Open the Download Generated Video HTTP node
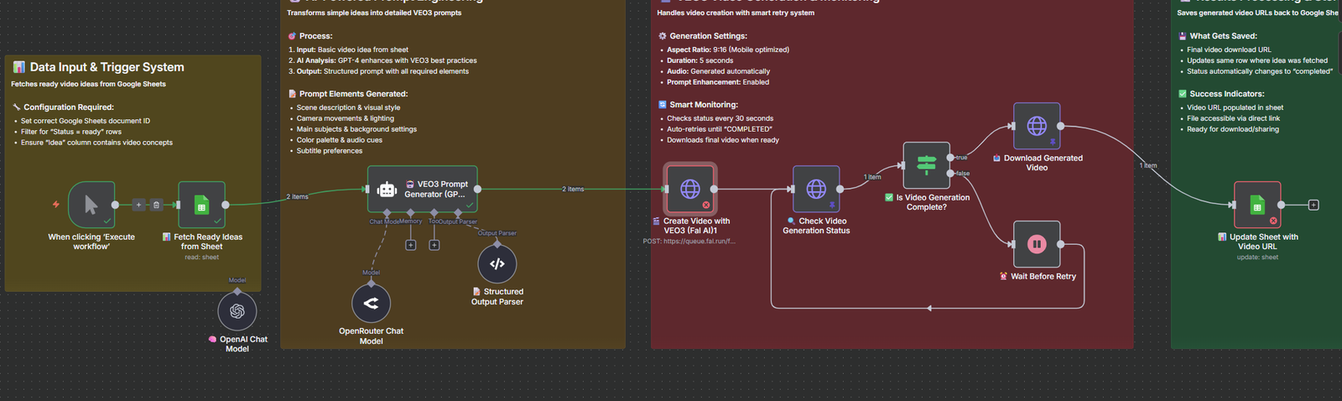Viewport: 1342px width, 401px height. click(1037, 126)
